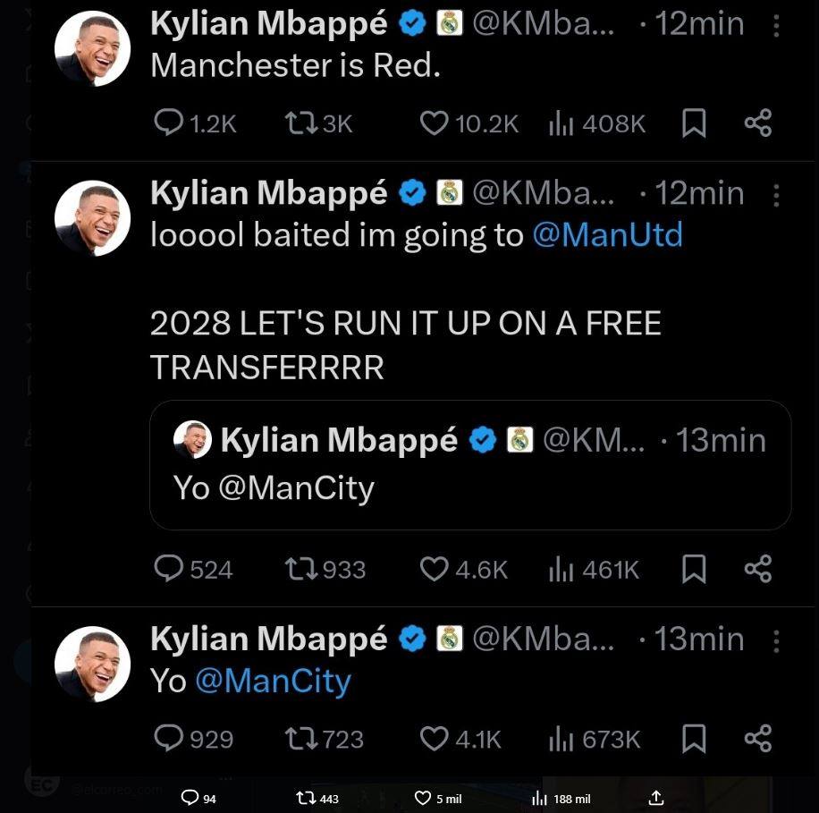Share the tweet with 461K views
Viewport: 819px width, 813px height.
click(x=757, y=569)
